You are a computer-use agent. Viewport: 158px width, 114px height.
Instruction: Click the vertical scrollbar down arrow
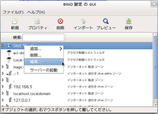tap(155, 105)
